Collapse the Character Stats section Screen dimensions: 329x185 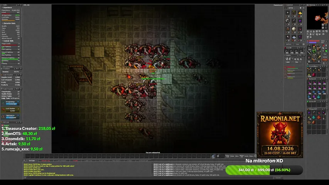[x=2, y=23]
